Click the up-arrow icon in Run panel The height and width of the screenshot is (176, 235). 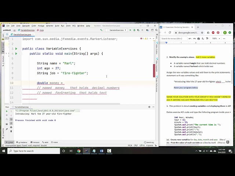pos(11,111)
